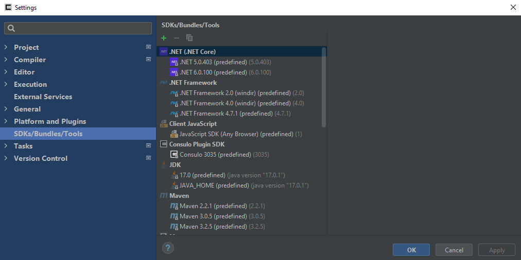
Task: Click the Consulo 3035 SDK icon
Action: pyautogui.click(x=174, y=155)
